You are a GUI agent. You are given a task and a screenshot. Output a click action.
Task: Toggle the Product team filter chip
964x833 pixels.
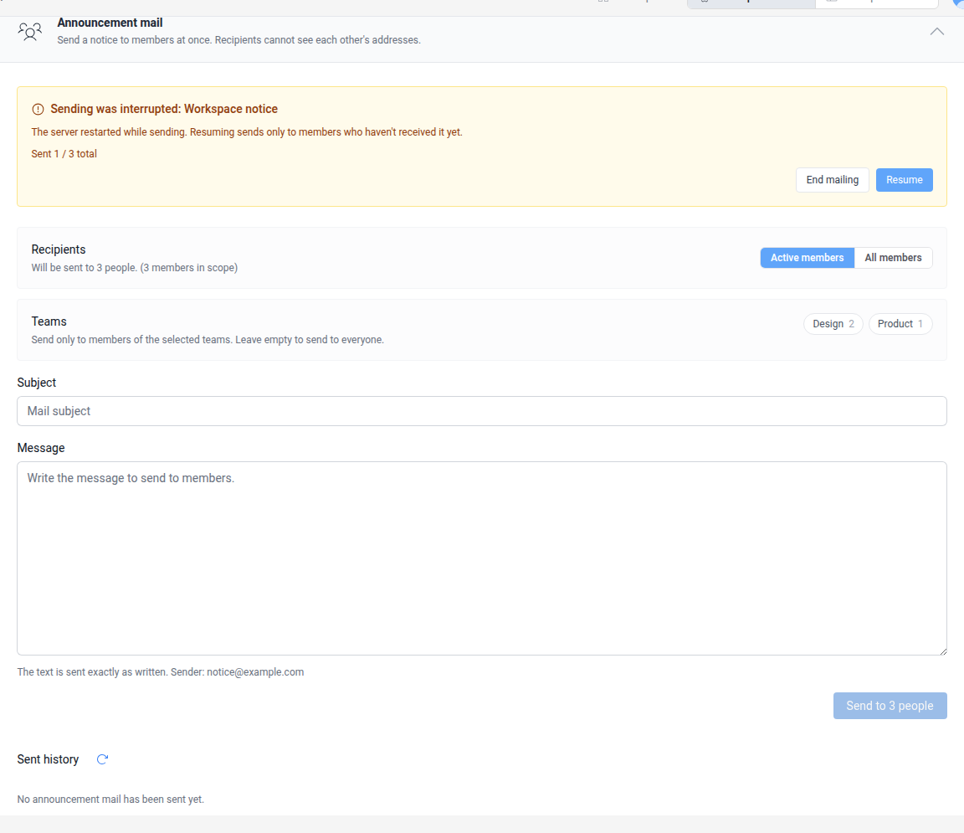tap(900, 324)
